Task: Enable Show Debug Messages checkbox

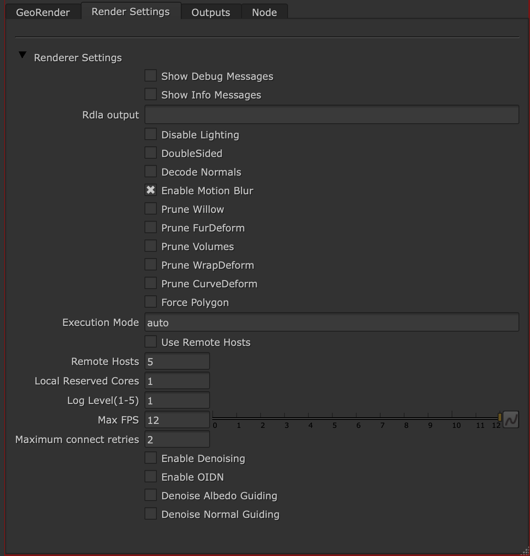Action: click(151, 76)
